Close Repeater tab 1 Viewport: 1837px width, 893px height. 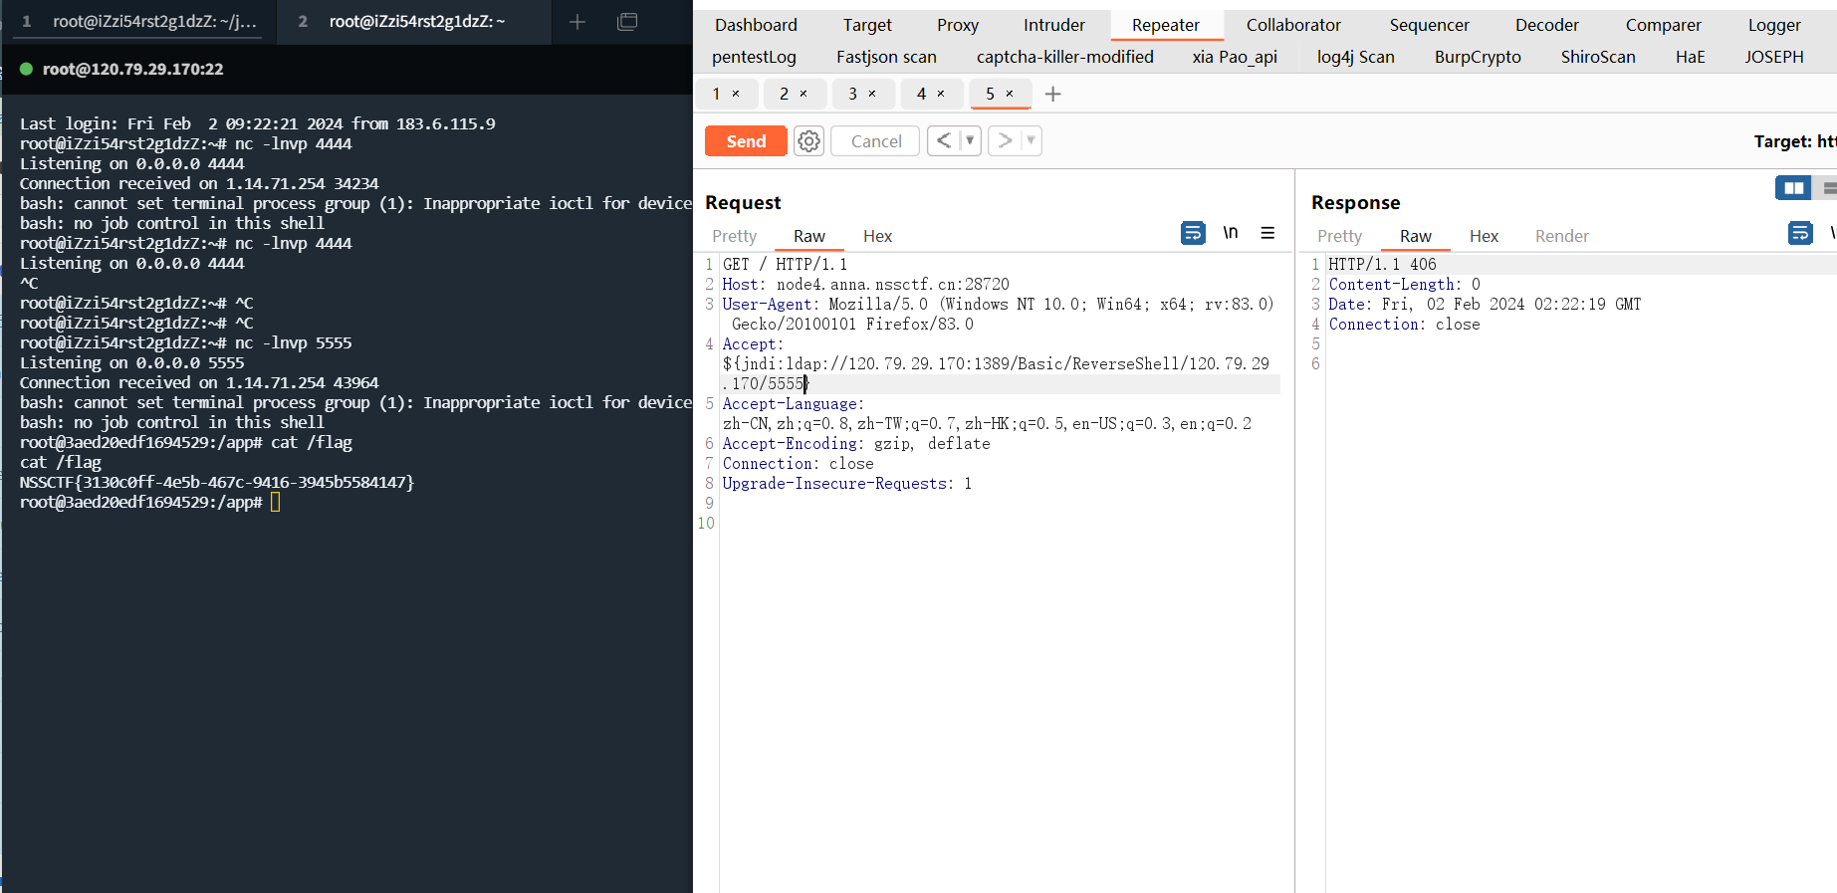[736, 94]
